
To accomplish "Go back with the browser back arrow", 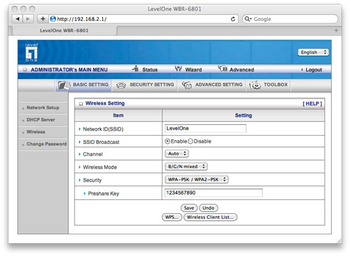I will pyautogui.click(x=17, y=19).
